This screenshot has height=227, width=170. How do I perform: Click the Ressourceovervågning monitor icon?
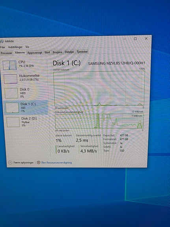pos(38,162)
